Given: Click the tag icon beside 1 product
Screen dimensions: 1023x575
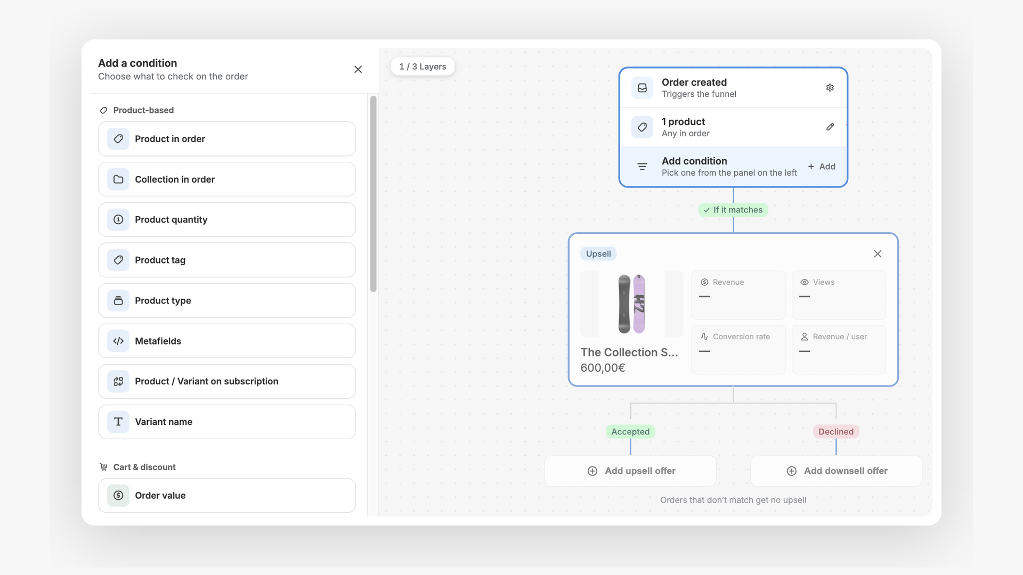Looking at the screenshot, I should click(x=642, y=127).
